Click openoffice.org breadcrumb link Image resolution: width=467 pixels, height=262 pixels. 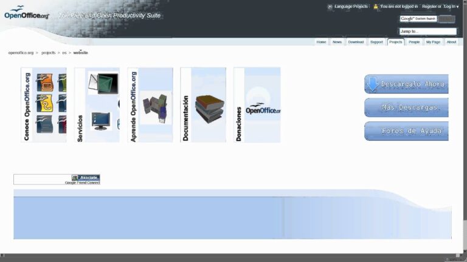point(21,53)
